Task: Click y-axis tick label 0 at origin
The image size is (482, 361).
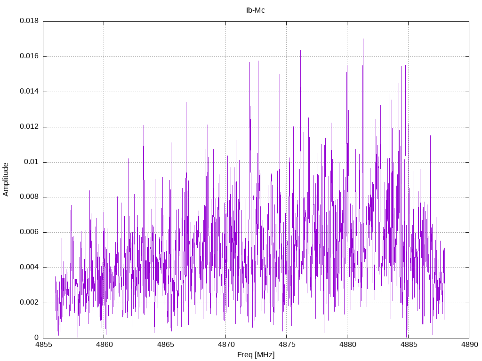Action: [37, 337]
